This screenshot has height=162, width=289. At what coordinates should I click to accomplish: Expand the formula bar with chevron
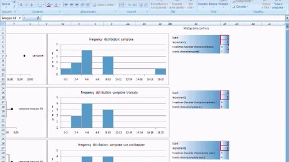(287, 18)
